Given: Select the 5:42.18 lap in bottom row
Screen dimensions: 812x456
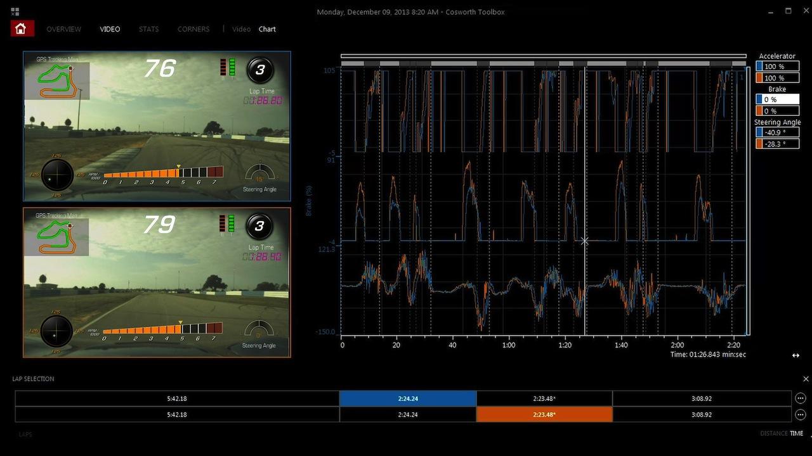Looking at the screenshot, I should tap(177, 415).
